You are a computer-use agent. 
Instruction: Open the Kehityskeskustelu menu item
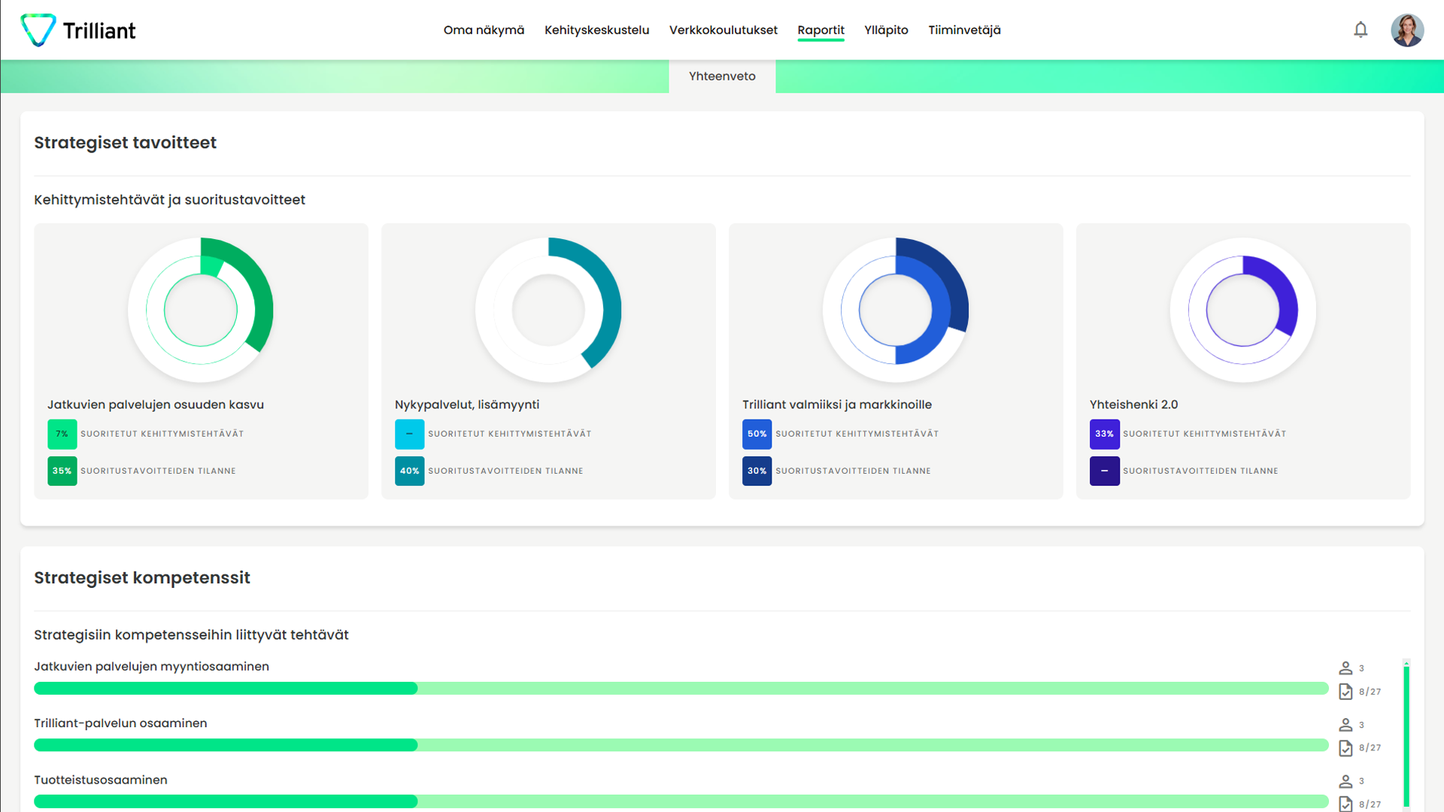tap(596, 30)
